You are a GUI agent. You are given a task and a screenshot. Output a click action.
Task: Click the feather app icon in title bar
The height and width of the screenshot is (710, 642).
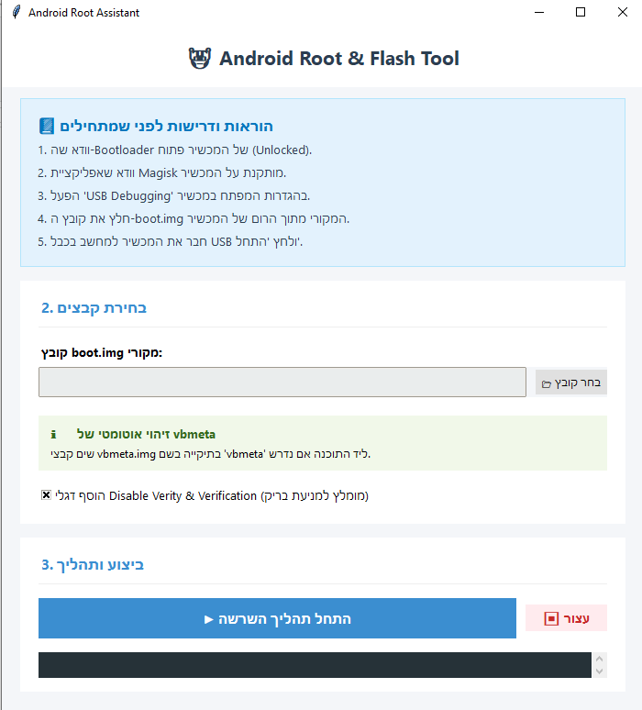17,13
